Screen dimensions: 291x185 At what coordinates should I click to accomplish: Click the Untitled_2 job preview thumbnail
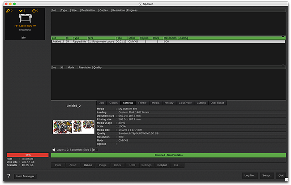pyautogui.click(x=73, y=126)
